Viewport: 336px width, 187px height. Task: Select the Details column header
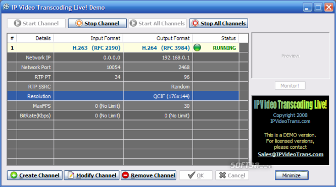click(x=35, y=38)
